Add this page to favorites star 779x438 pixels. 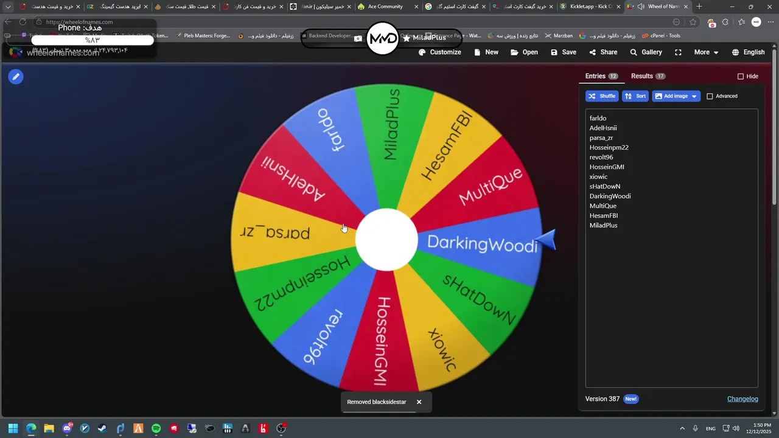coord(693,22)
